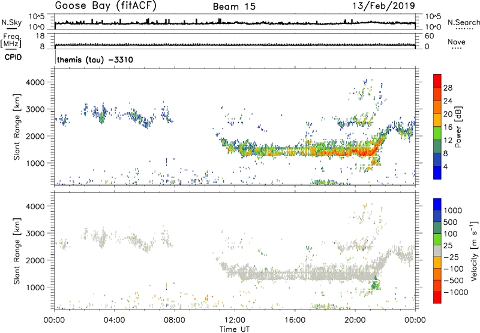The height and width of the screenshot is (333, 480).
Task: Click the Freq. [MHz] axis label
Action: pos(11,40)
